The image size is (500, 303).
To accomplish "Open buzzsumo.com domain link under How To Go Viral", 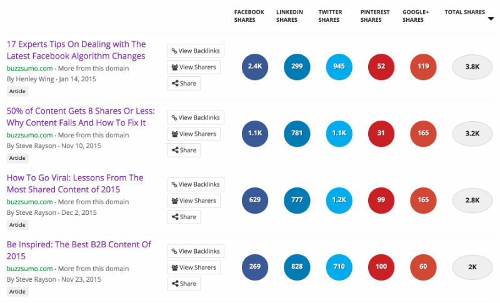I will 30,202.
